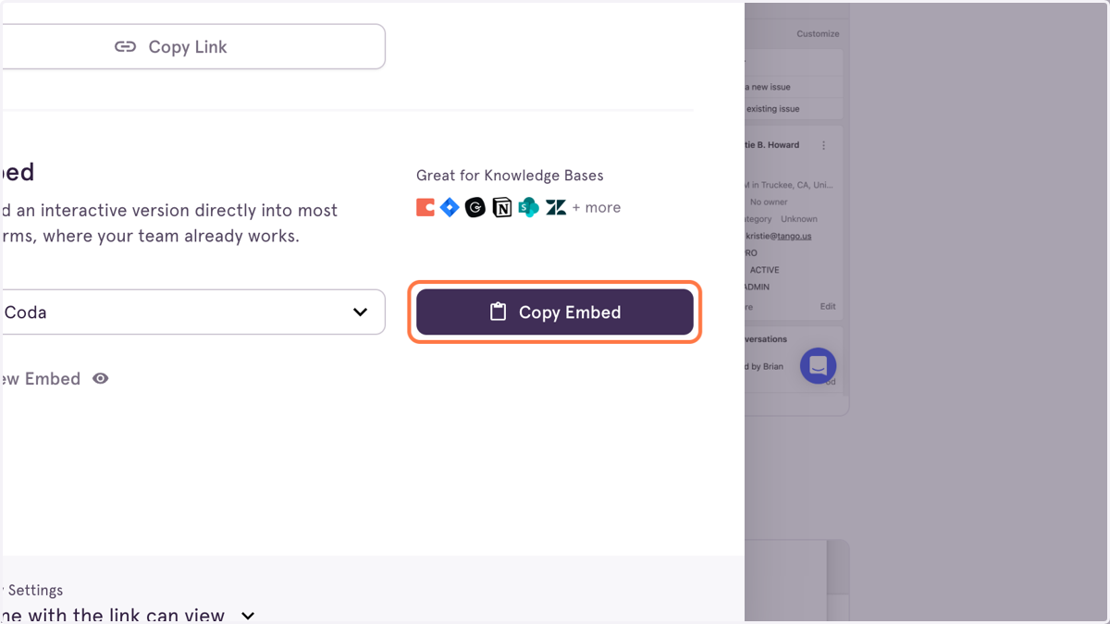The image size is (1110, 624).
Task: Open the Intercom chat bubble
Action: (x=818, y=366)
